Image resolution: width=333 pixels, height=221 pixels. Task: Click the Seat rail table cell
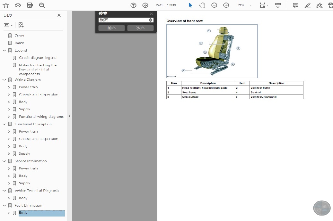point(276,92)
